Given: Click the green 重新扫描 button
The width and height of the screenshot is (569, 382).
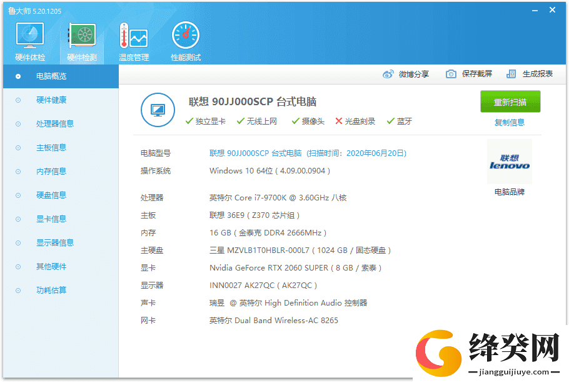Looking at the screenshot, I should tap(510, 102).
